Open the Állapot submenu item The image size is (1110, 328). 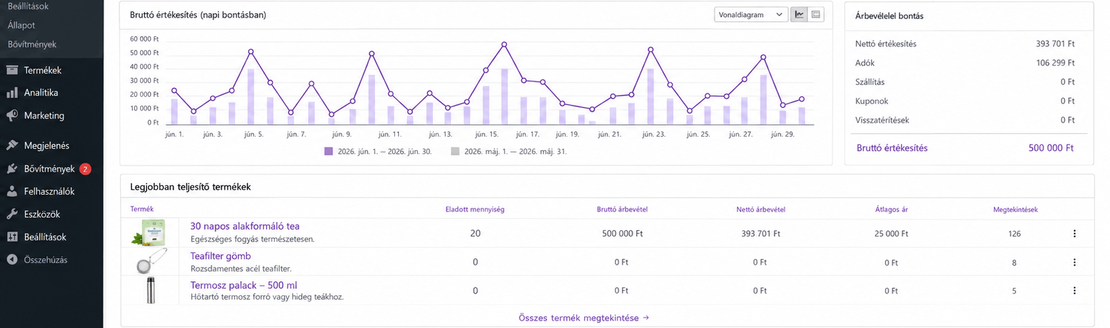click(x=21, y=25)
